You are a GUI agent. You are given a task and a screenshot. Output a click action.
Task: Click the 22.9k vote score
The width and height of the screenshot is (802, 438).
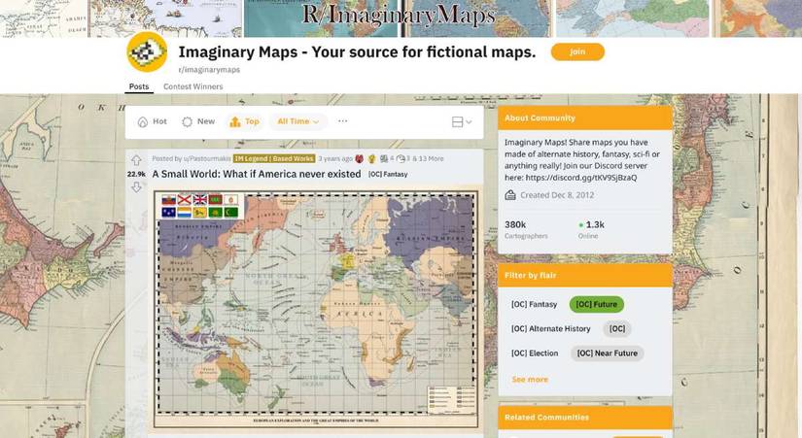coord(136,174)
